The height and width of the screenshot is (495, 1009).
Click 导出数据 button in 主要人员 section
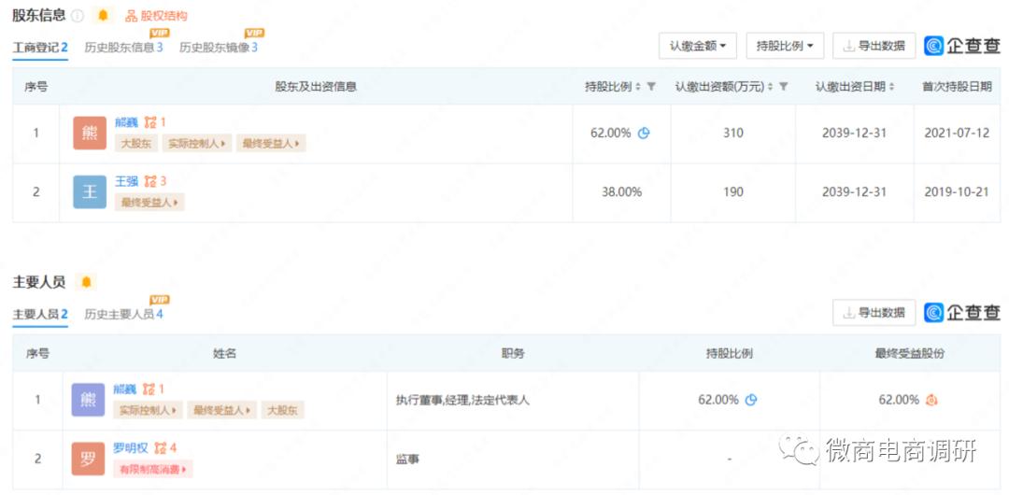pyautogui.click(x=874, y=313)
